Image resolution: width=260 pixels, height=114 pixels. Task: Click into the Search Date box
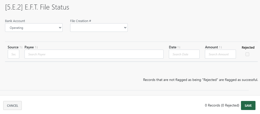pos(184,54)
